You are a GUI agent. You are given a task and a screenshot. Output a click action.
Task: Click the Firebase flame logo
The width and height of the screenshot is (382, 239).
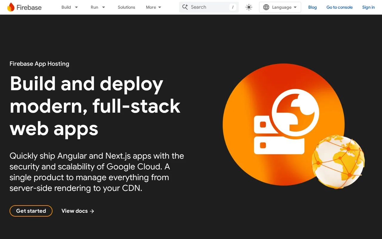(x=11, y=7)
